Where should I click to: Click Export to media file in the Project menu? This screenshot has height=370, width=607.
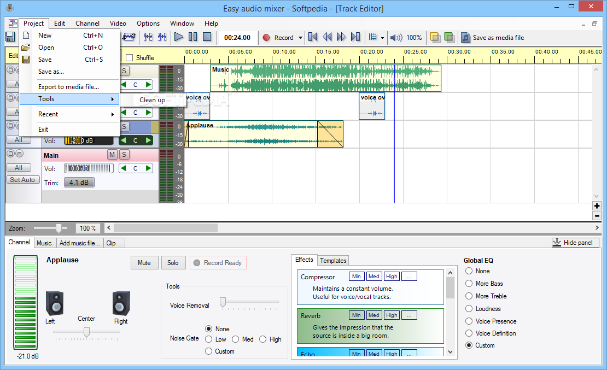(x=68, y=87)
